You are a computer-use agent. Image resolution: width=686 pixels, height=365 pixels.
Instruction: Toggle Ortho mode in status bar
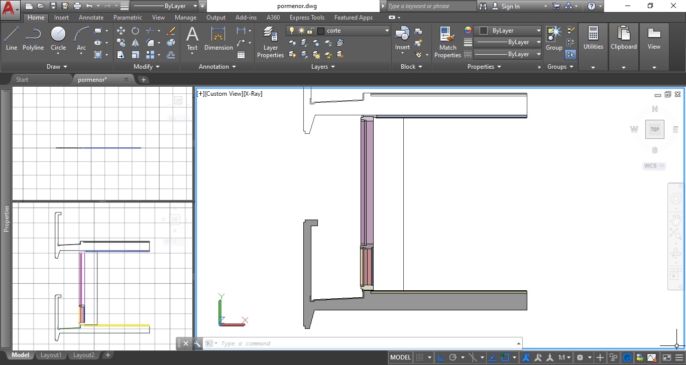tap(441, 357)
